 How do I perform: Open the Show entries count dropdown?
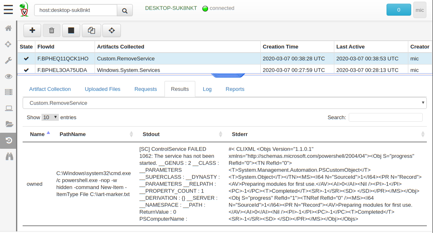tap(50, 118)
